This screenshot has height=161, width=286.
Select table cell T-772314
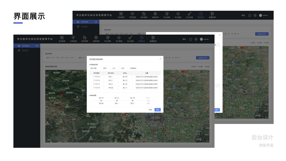(96, 88)
